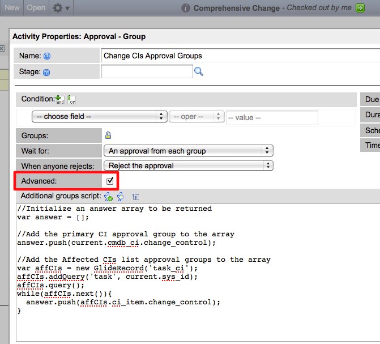Open the 'Wait for' dropdown
Image resolution: width=380 pixels, height=344 pixels.
click(x=188, y=151)
